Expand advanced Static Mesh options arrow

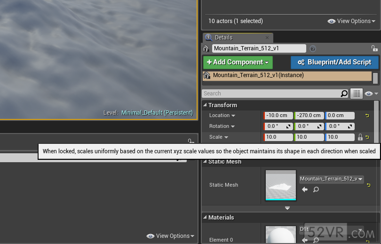click(287, 208)
